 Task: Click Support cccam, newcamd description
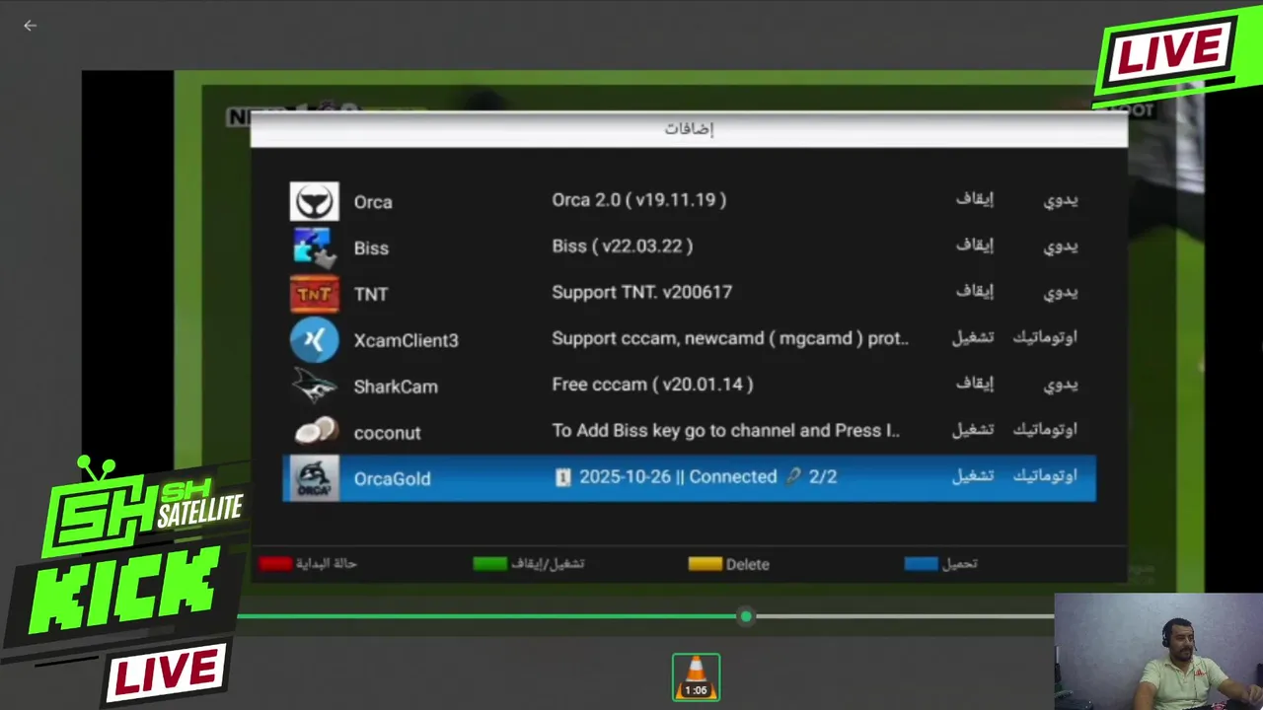(730, 338)
